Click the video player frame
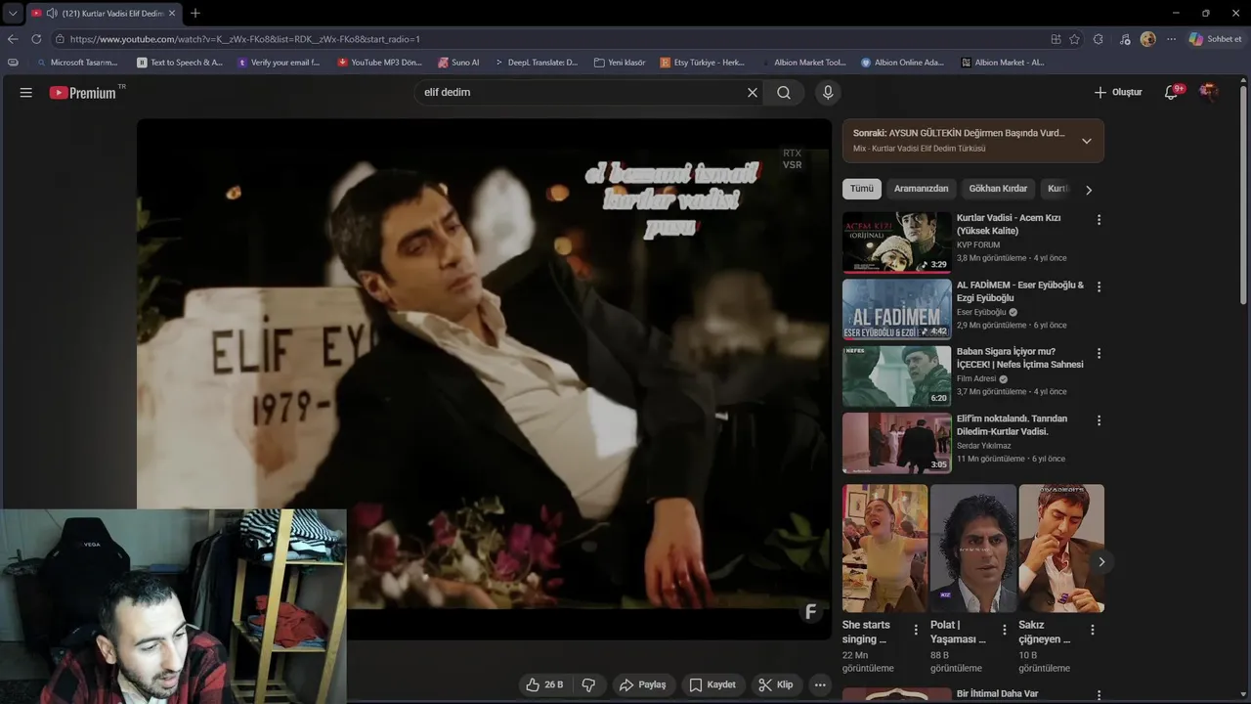1251x704 pixels. [484, 379]
